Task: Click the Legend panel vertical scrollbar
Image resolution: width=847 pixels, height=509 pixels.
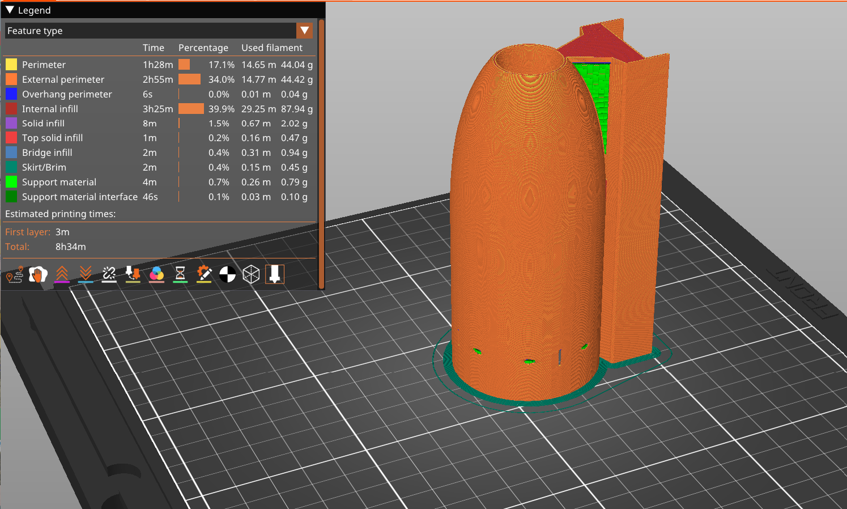Action: coord(322,154)
